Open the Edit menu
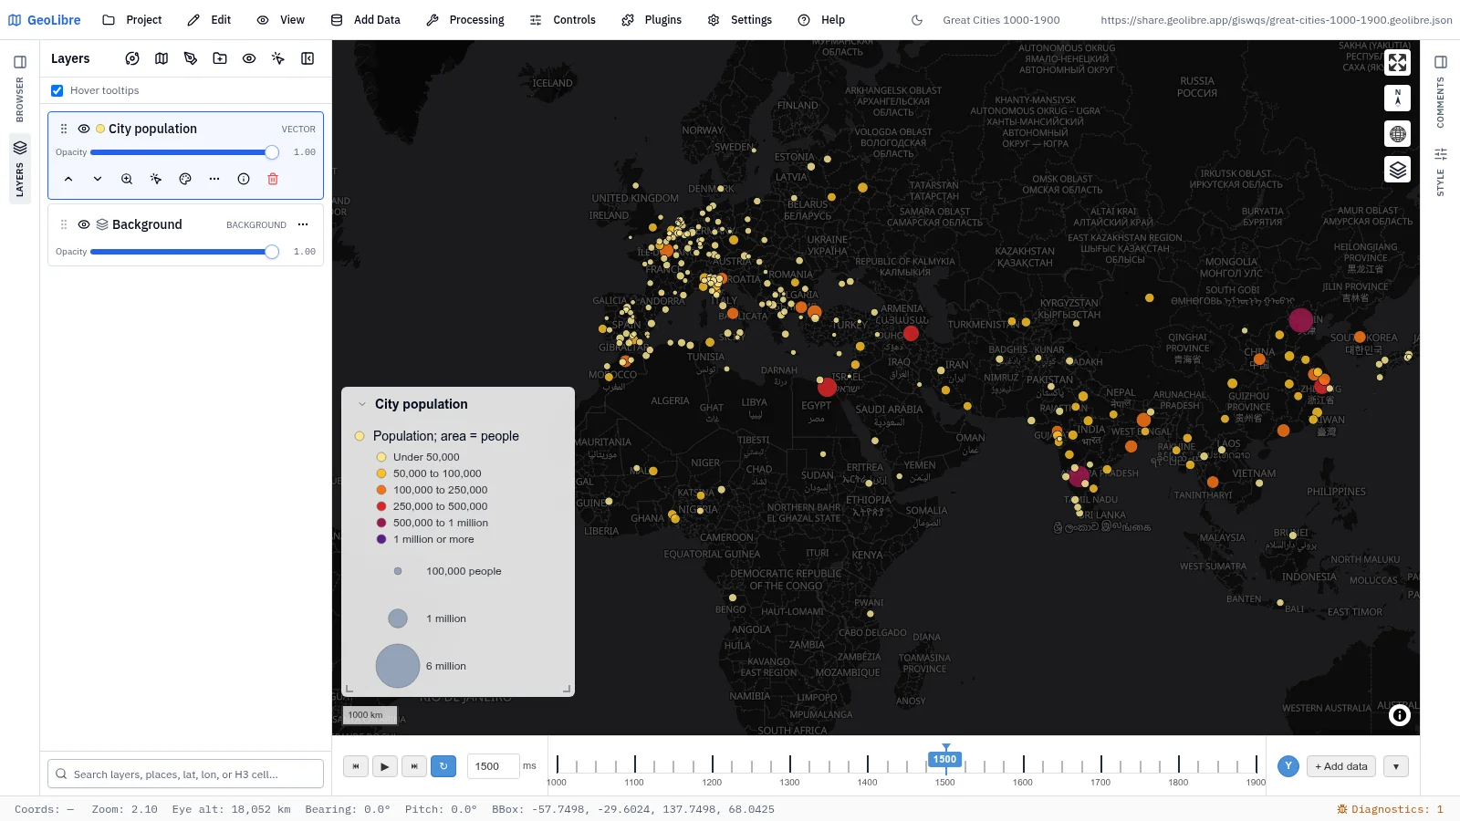Screen dimensions: 1460x821 (209, 20)
